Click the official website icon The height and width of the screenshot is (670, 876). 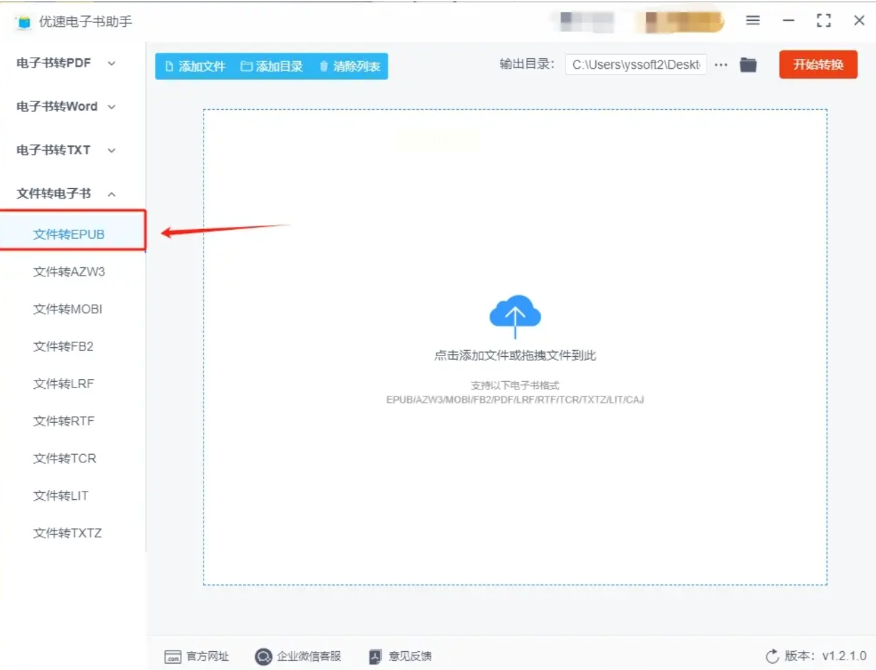point(172,656)
